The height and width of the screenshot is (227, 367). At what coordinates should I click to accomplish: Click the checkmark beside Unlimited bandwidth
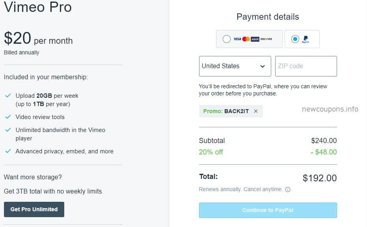point(8,130)
